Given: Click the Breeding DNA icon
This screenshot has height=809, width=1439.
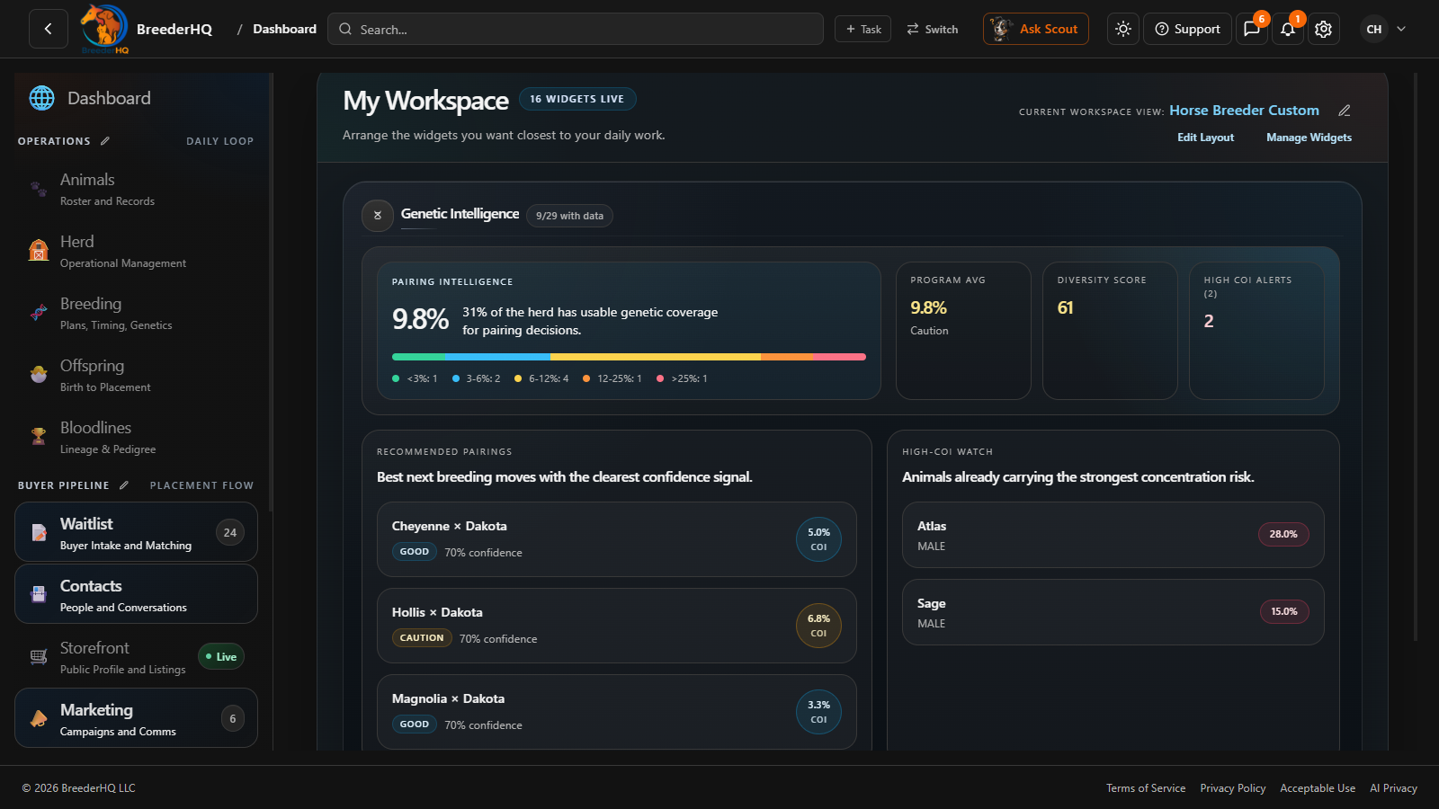Looking at the screenshot, I should [x=39, y=313].
